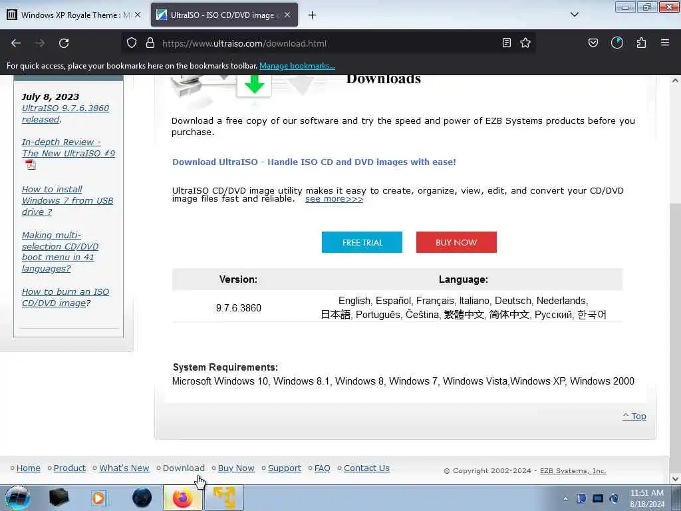Open the Support footer link

285,468
